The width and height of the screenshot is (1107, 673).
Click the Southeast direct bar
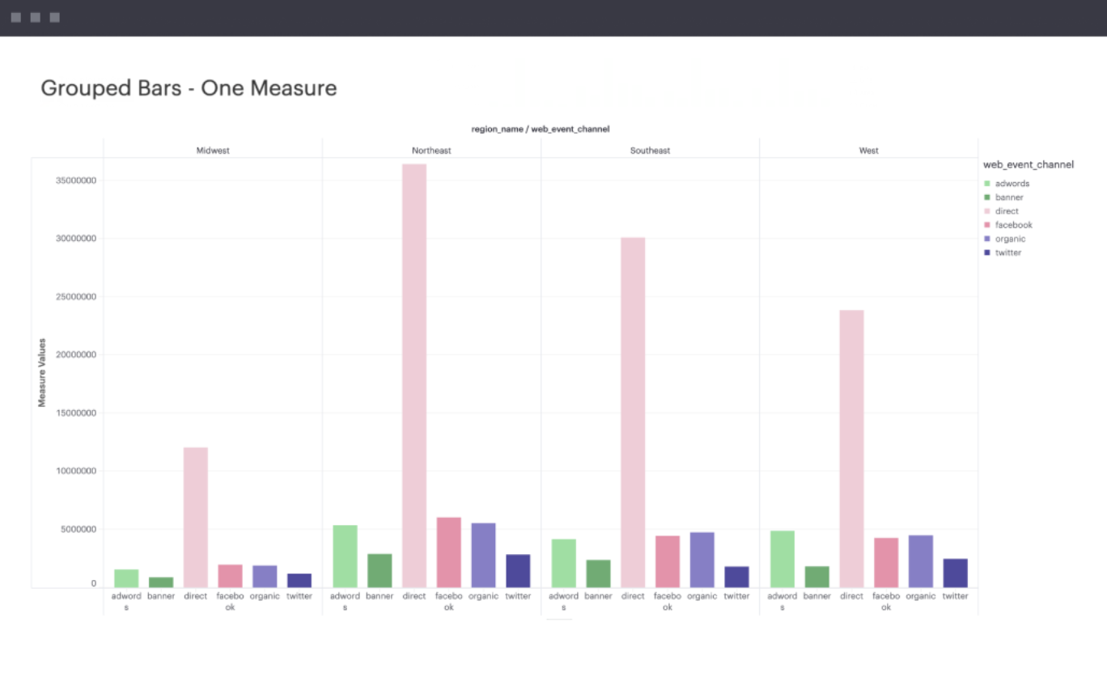633,412
